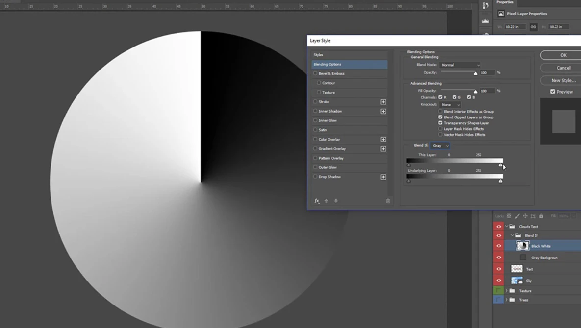Uncheck Blend Clipped Layers as Group
581x328 pixels.
tap(440, 117)
